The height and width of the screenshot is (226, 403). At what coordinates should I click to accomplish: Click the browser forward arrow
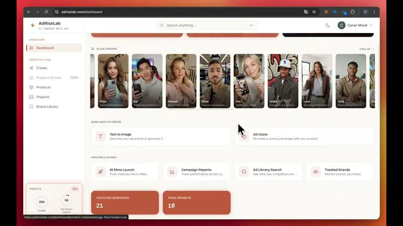(x=37, y=12)
